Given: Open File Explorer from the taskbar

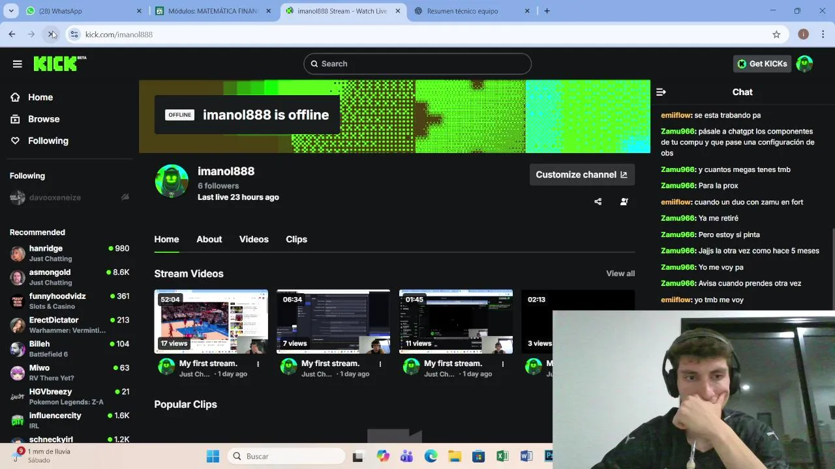Looking at the screenshot, I should point(455,457).
